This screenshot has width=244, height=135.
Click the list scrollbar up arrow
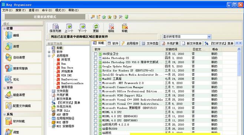[x=239, y=49]
